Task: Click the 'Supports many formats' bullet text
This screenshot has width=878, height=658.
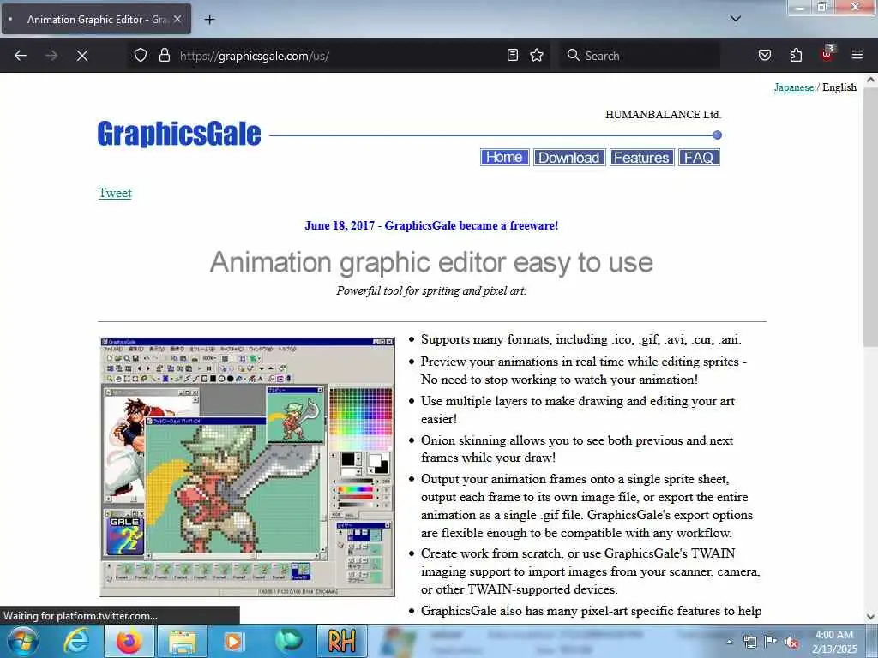Action: [581, 339]
